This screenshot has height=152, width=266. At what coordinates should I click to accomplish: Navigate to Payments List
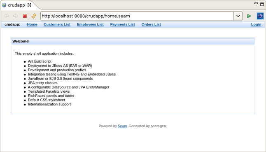[x=122, y=24]
